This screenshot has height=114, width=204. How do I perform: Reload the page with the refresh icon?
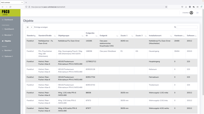[10, 7]
